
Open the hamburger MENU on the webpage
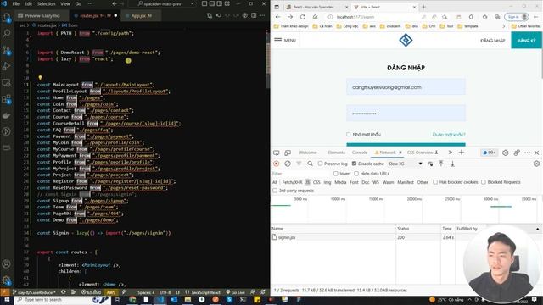coord(285,41)
